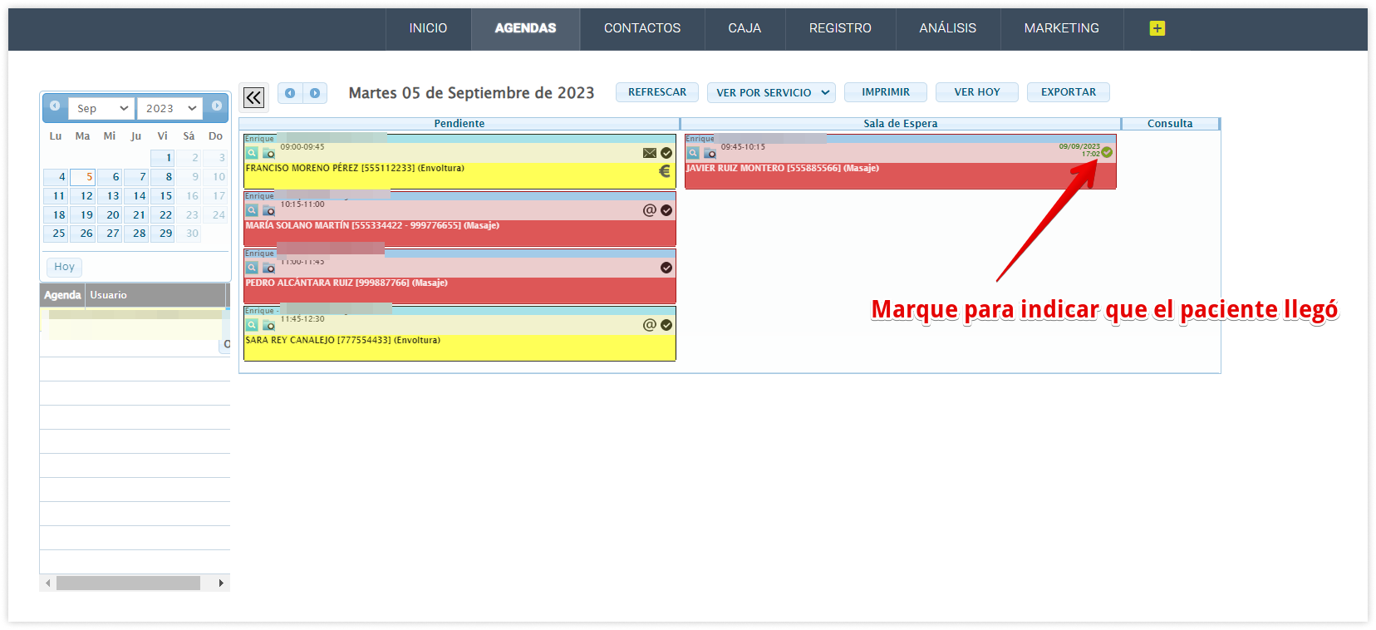Open the folder-search icon on Javier Ruiz Montero's appointment
The height and width of the screenshot is (630, 1376).
pos(710,153)
